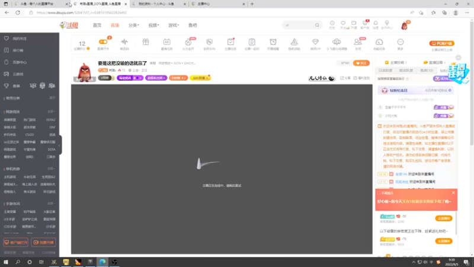Open Edge browser in the taskbar

point(103,262)
